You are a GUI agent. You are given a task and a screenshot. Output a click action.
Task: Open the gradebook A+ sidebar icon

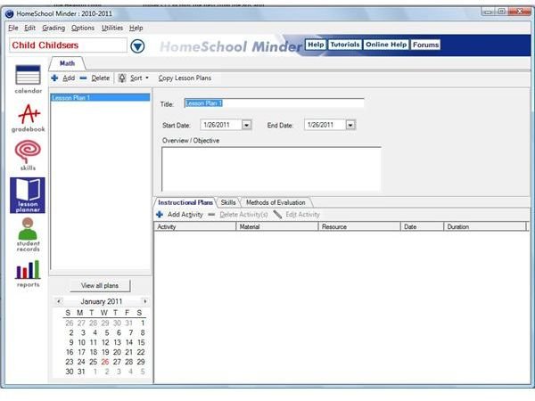tap(28, 118)
